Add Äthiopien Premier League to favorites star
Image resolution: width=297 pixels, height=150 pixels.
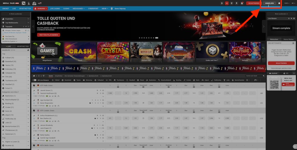(29, 30)
